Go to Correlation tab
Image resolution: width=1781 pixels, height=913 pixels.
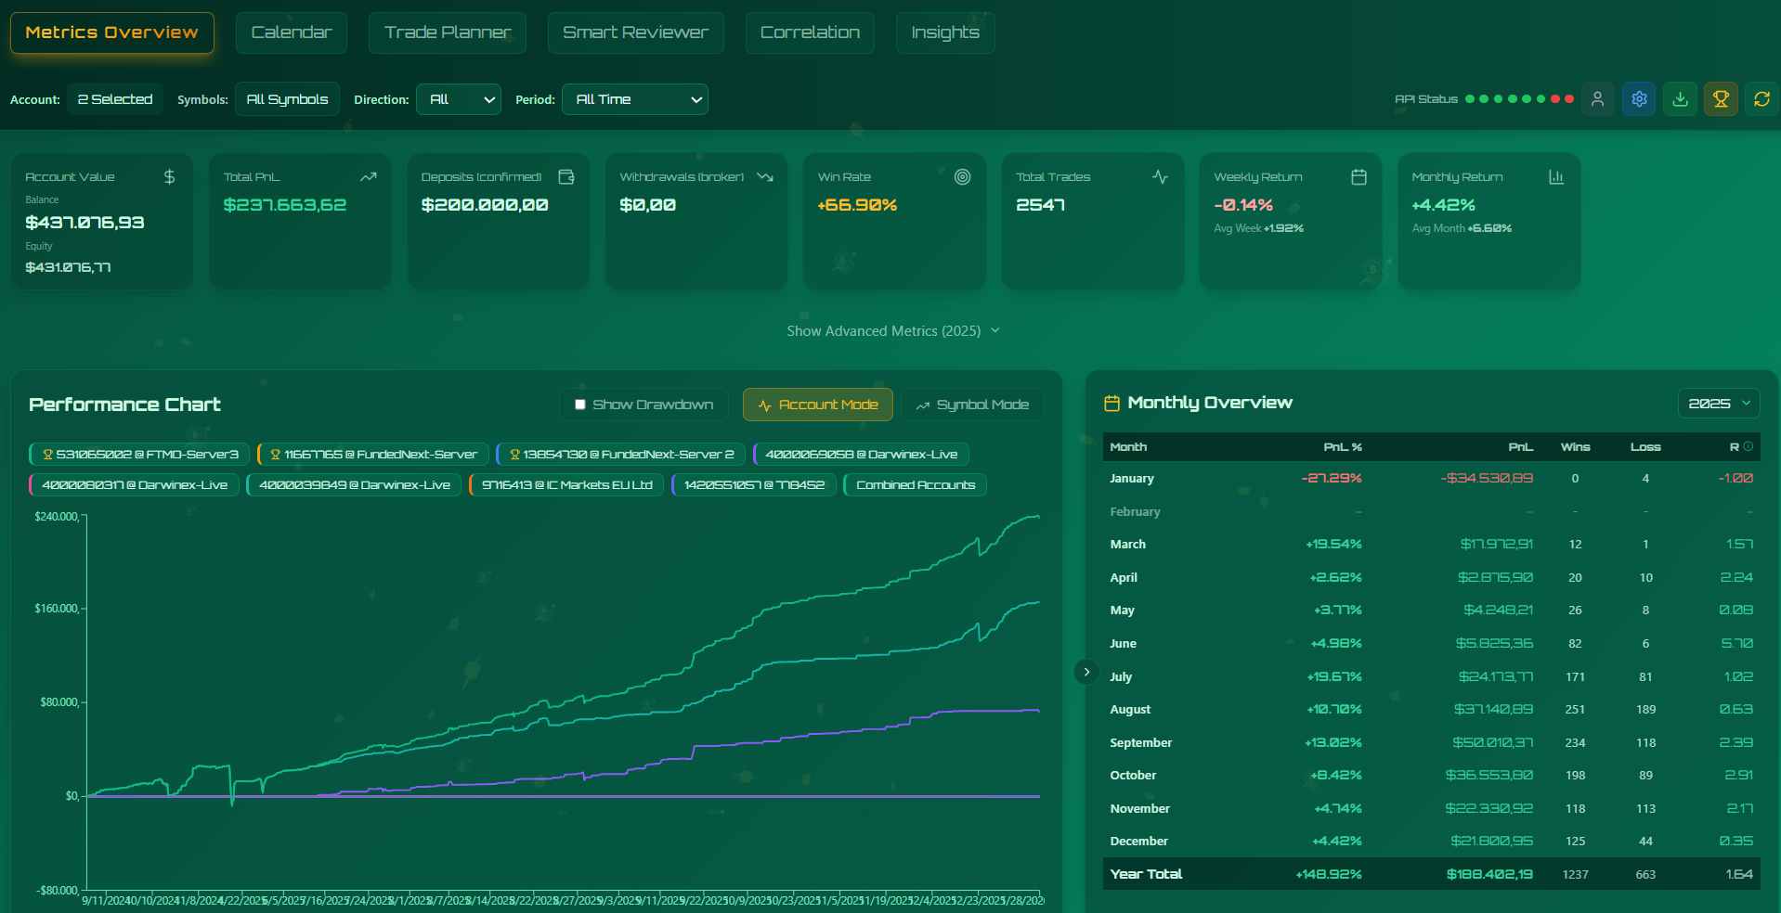tap(810, 32)
